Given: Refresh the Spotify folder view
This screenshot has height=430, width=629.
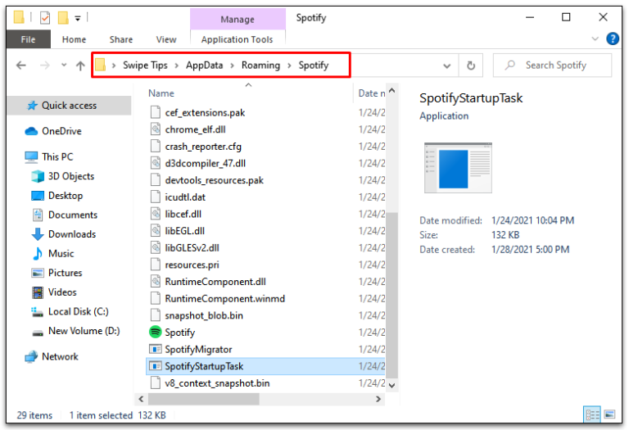Looking at the screenshot, I should pyautogui.click(x=471, y=65).
